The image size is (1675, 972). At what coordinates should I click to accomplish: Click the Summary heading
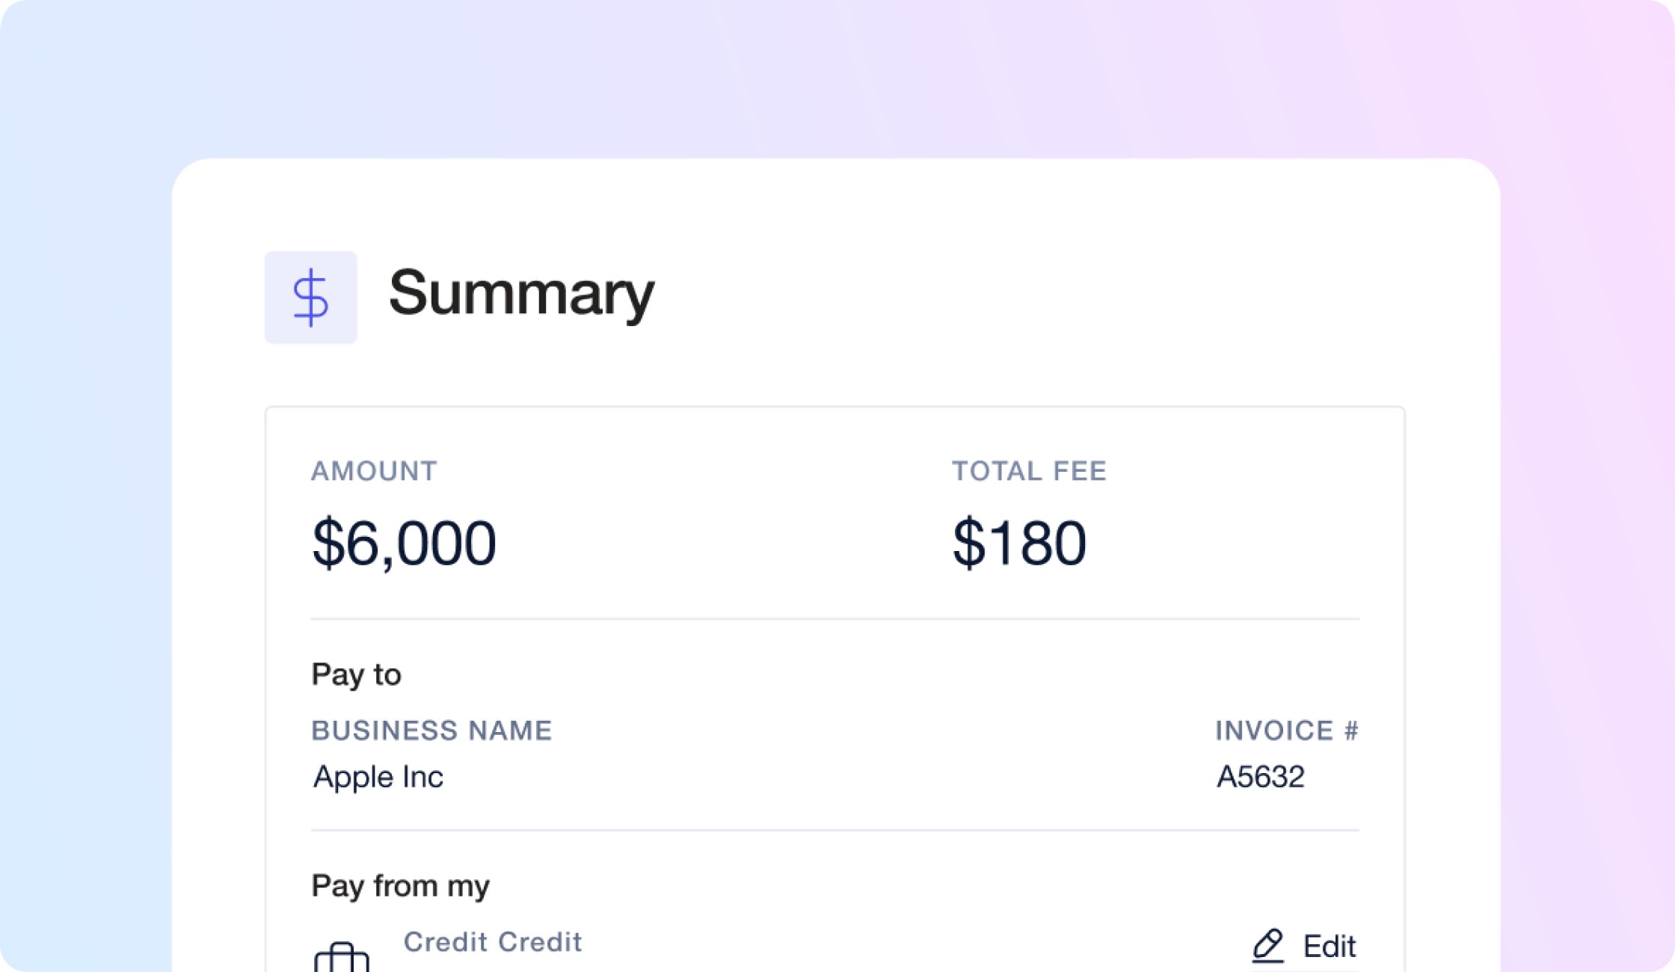point(521,293)
